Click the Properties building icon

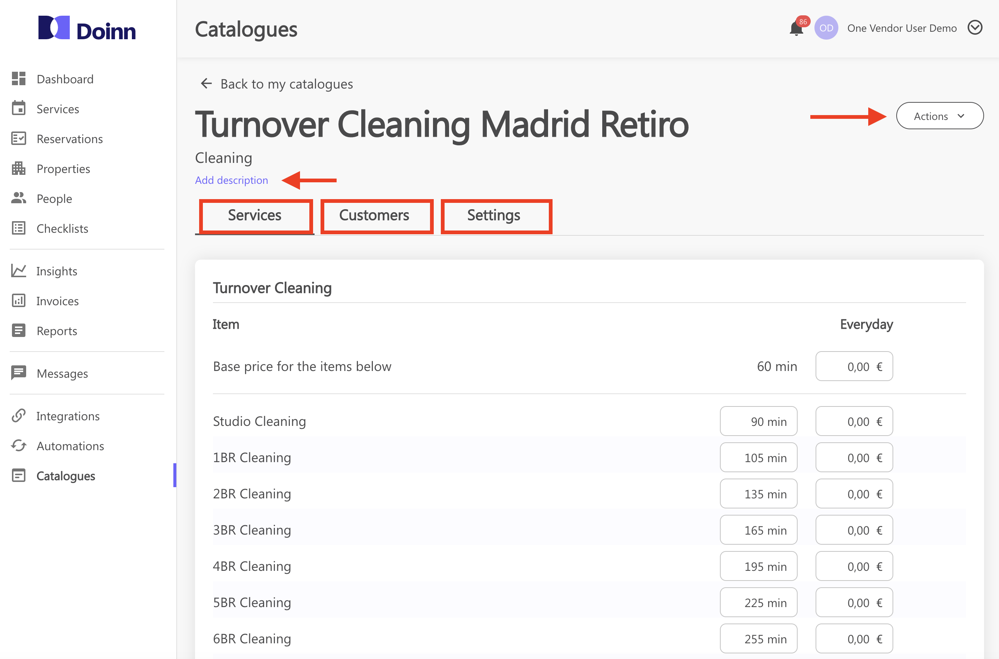click(18, 168)
